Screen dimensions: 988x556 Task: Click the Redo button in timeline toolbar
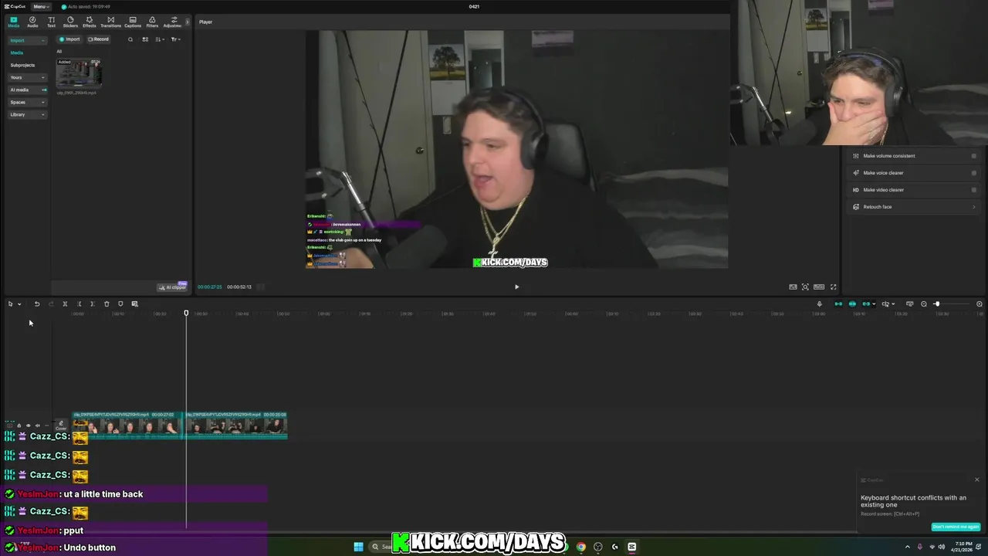(x=51, y=304)
